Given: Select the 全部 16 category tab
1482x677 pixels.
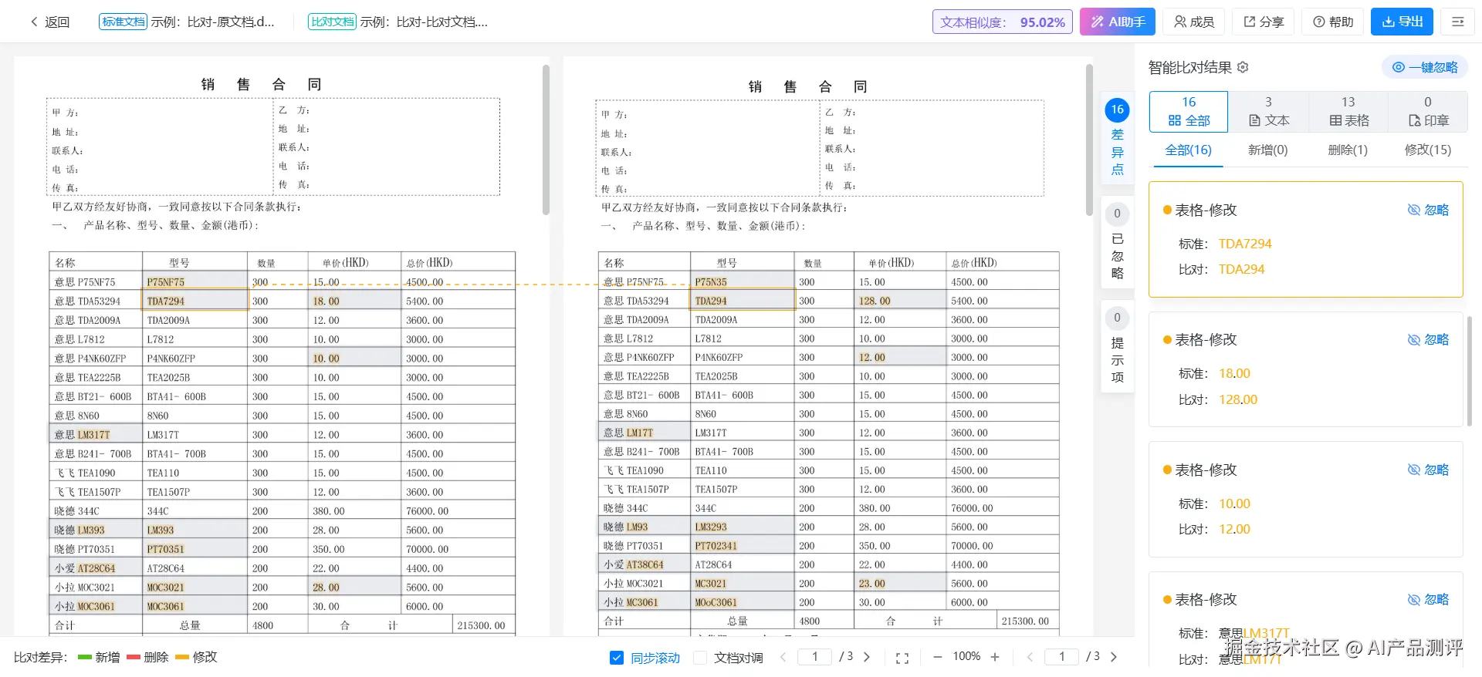Looking at the screenshot, I should [x=1189, y=112].
